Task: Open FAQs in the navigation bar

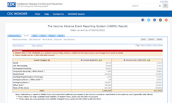Action: pos(38,14)
